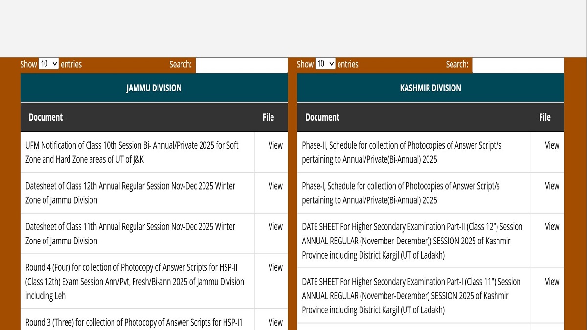This screenshot has height=330, width=587.
Task: Click the JAMMU DIVISION table heading
Action: 154,88
